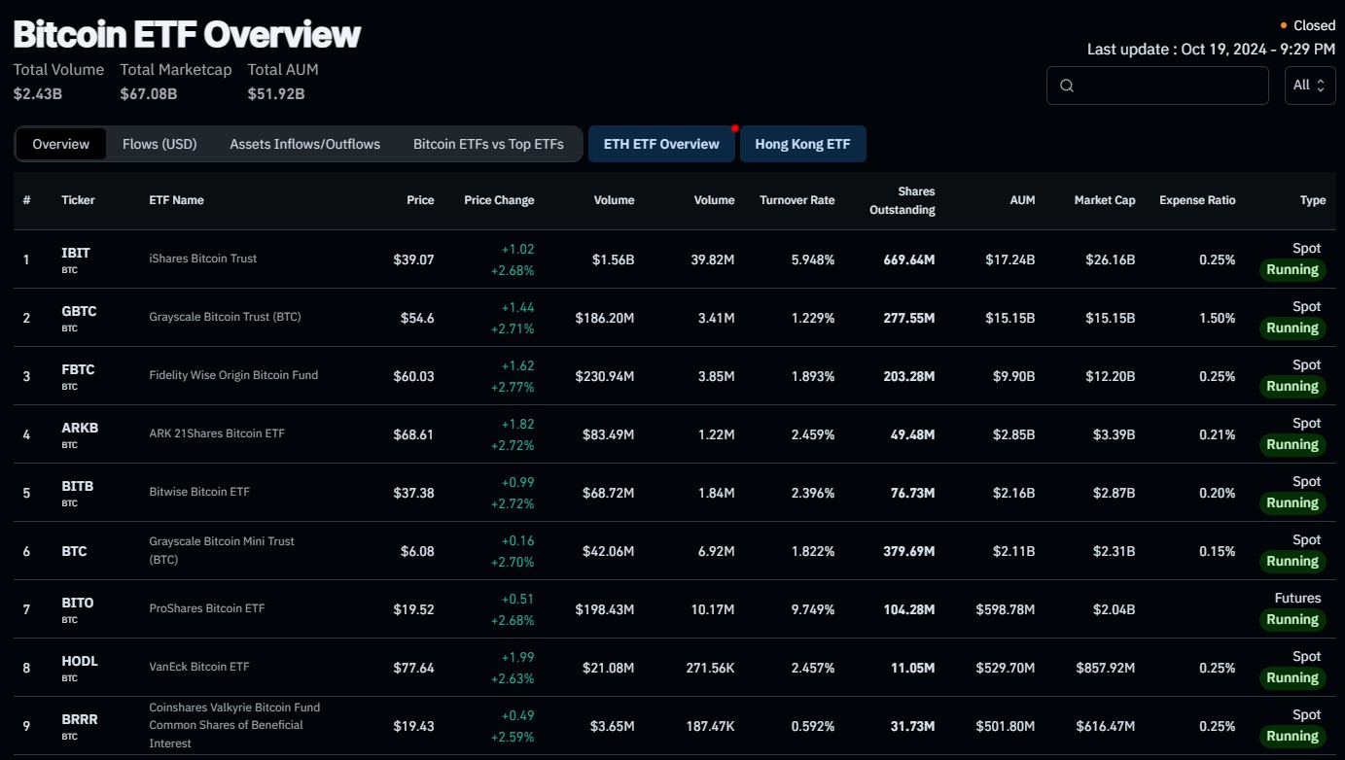Open the All filter dropdown
Image resolution: width=1345 pixels, height=760 pixels.
1309,86
